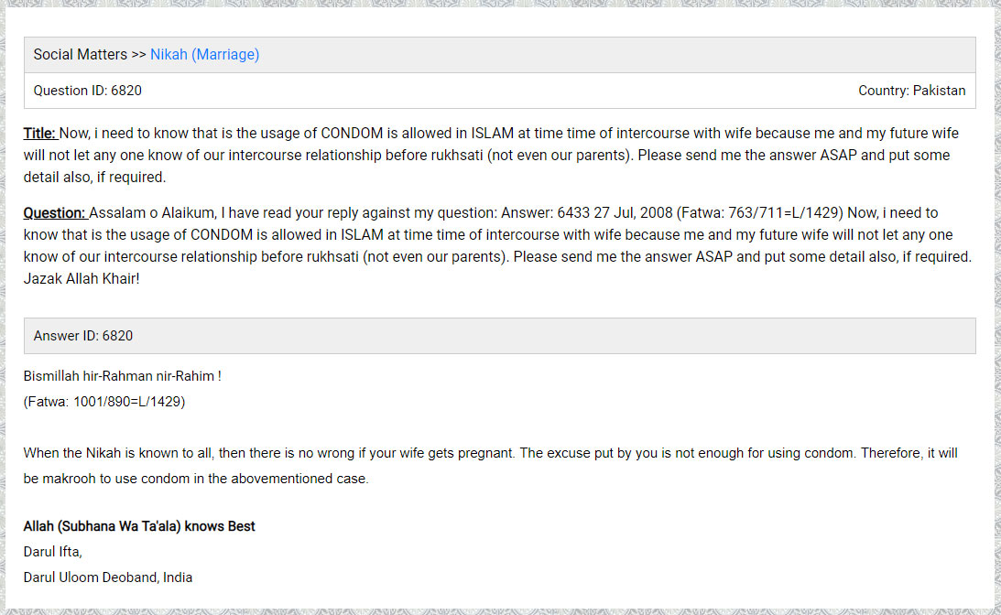Click the Fatwa: 1001/890=L/1429 reference
Screen dimensions: 1001x615
point(104,402)
